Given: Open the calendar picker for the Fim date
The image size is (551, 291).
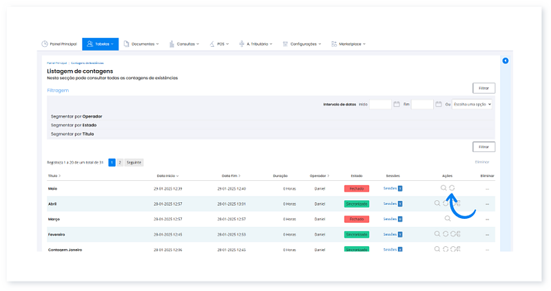Looking at the screenshot, I should coord(438,104).
